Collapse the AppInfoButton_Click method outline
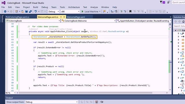Screen dimensions: 185x104 19,31
